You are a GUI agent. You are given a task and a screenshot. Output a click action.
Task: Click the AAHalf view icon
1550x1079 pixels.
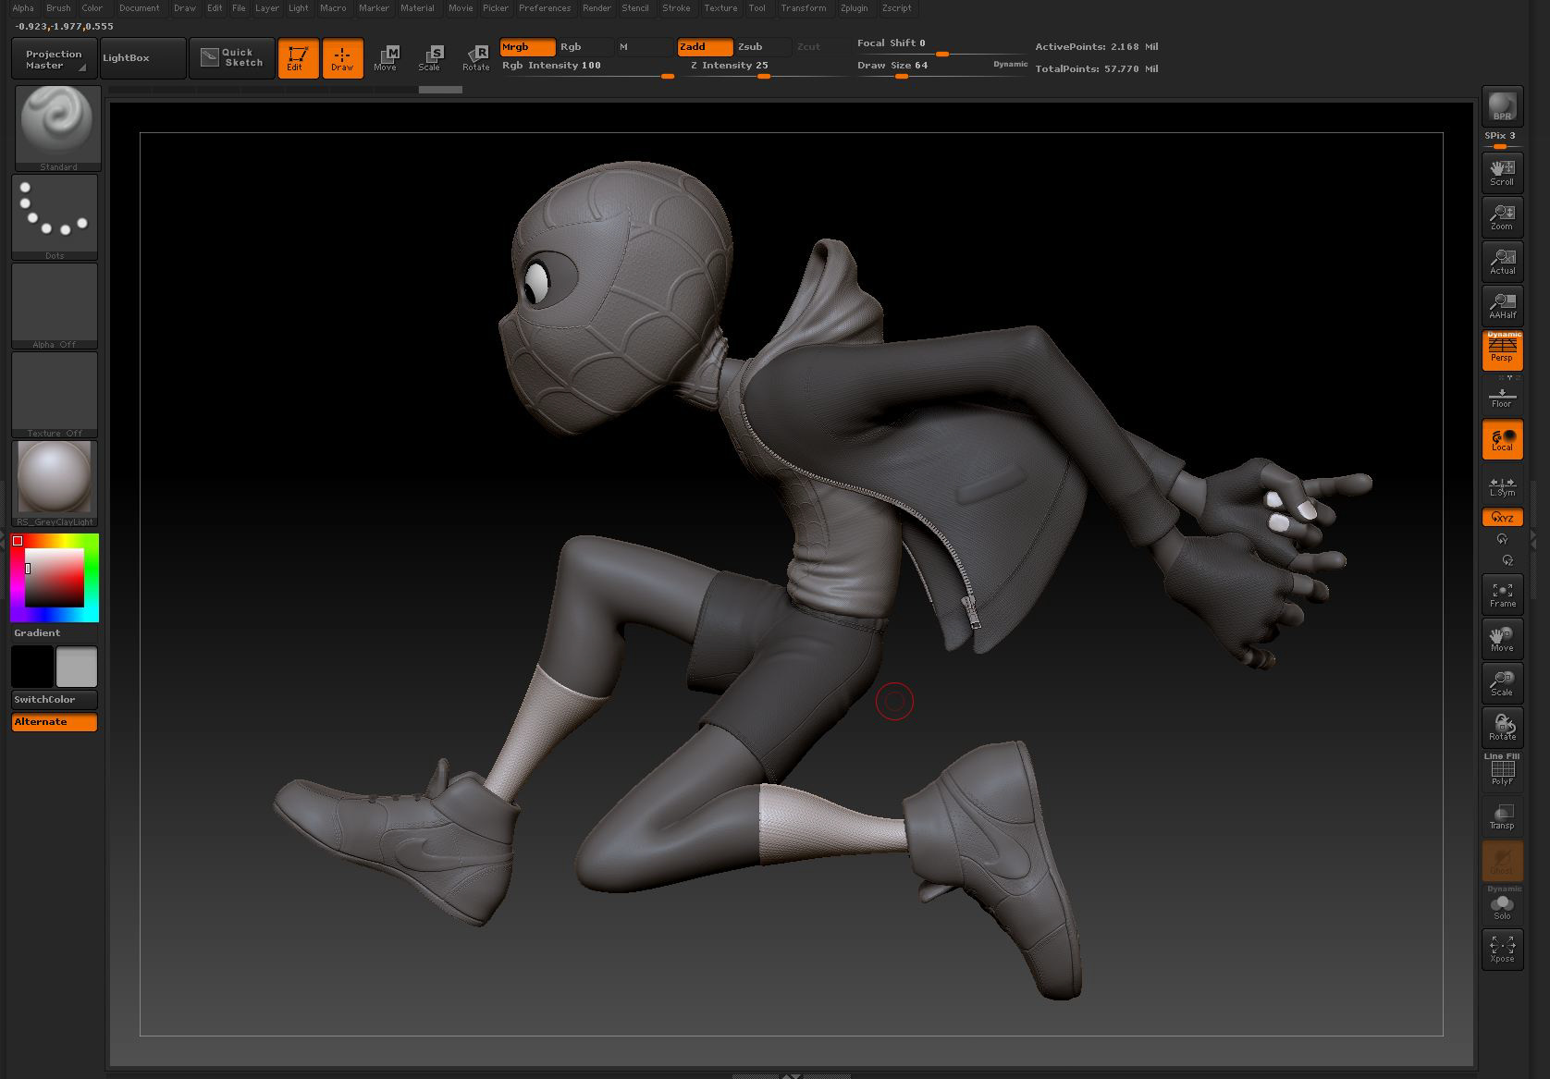1502,305
